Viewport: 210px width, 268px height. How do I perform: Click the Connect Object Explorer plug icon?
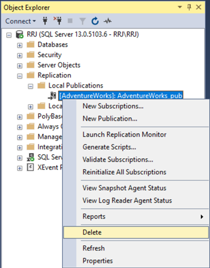[x=45, y=20]
